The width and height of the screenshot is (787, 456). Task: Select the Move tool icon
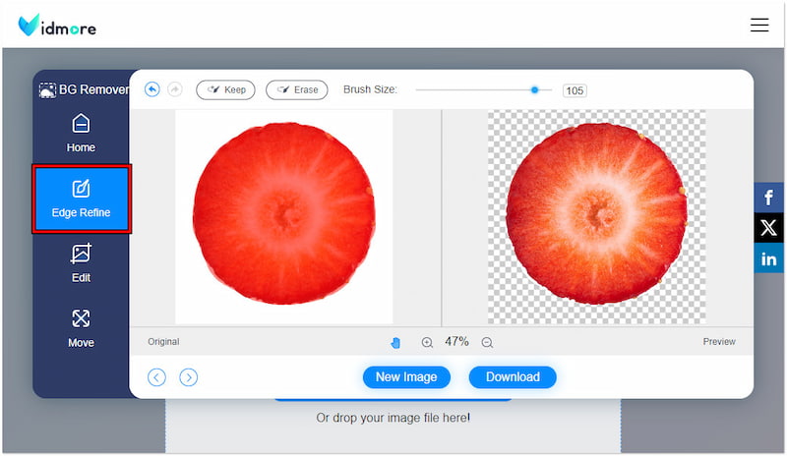click(81, 319)
